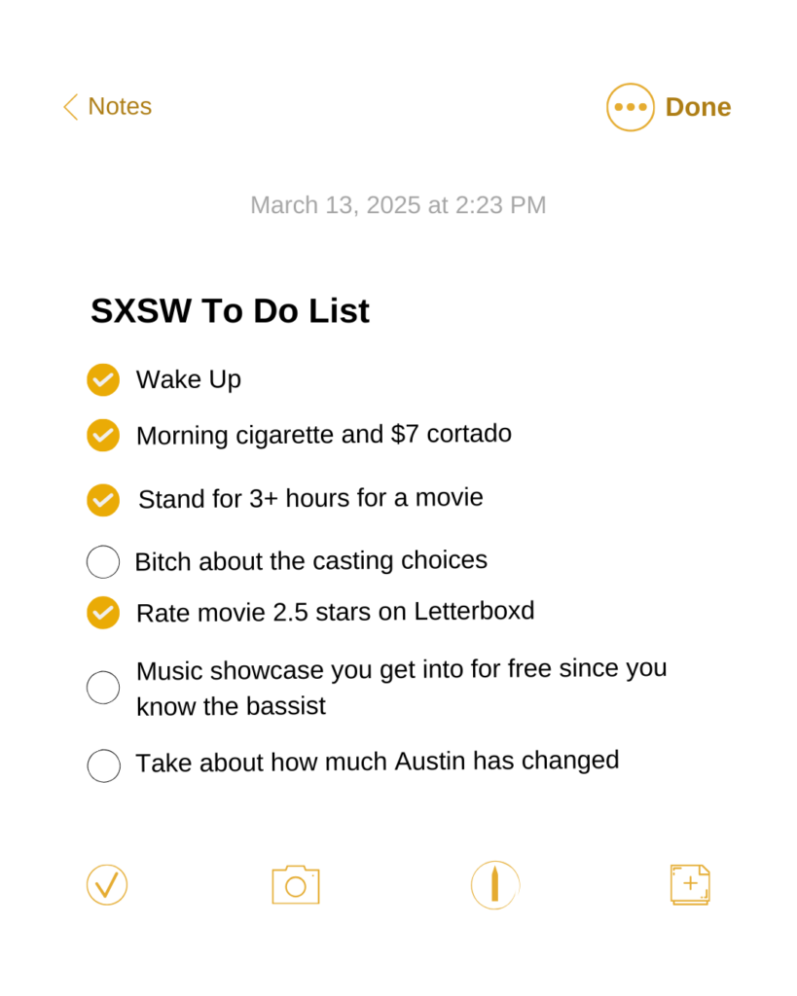Screen dimensions: 797x996
Task: Uncheck Stand for 3+ hours item
Action: coord(103,500)
